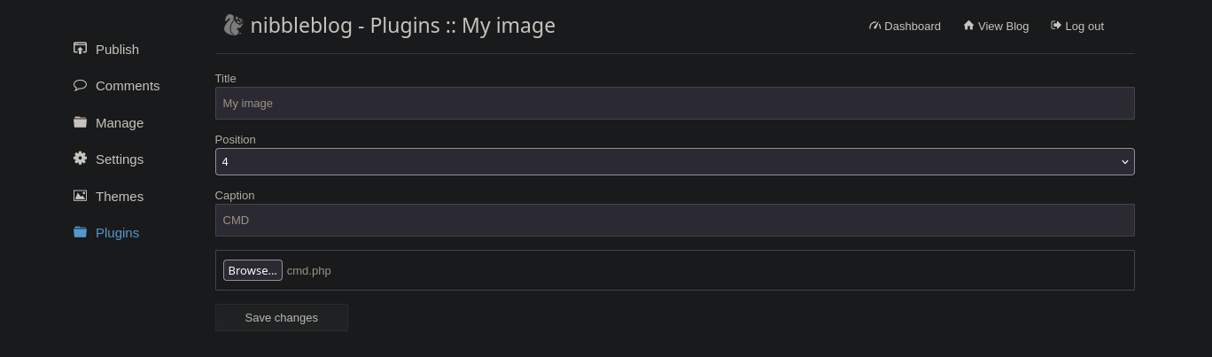Click the Publish upload icon in sidebar
Image resolution: width=1212 pixels, height=357 pixels.
pos(80,49)
